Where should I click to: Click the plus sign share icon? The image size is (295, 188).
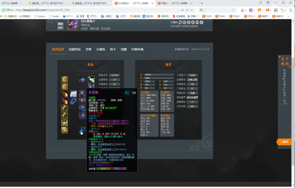click(201, 22)
